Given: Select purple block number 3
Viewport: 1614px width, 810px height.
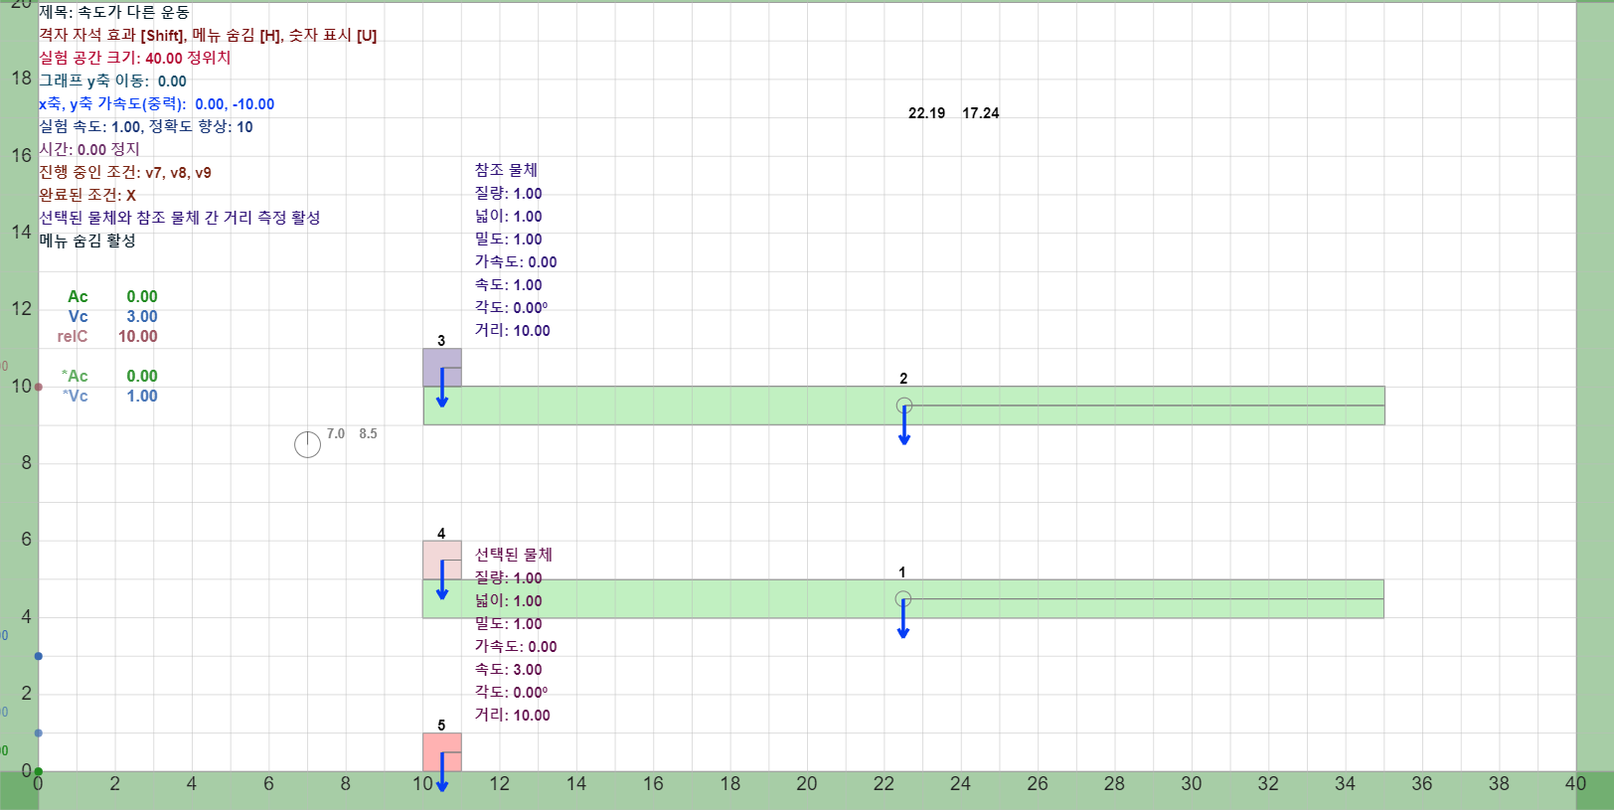Looking at the screenshot, I should (442, 368).
